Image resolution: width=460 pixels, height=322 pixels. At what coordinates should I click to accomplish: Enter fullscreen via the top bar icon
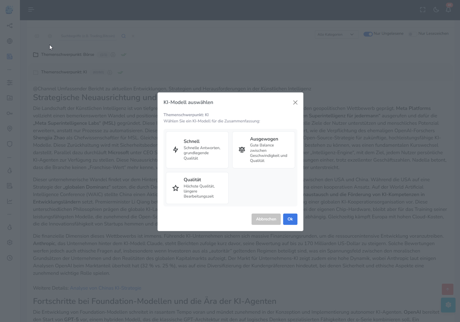click(x=423, y=10)
